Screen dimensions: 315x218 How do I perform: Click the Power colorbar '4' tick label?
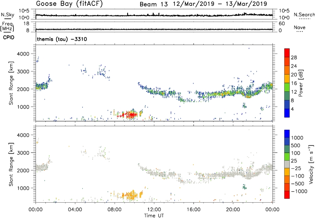pyautogui.click(x=292, y=109)
